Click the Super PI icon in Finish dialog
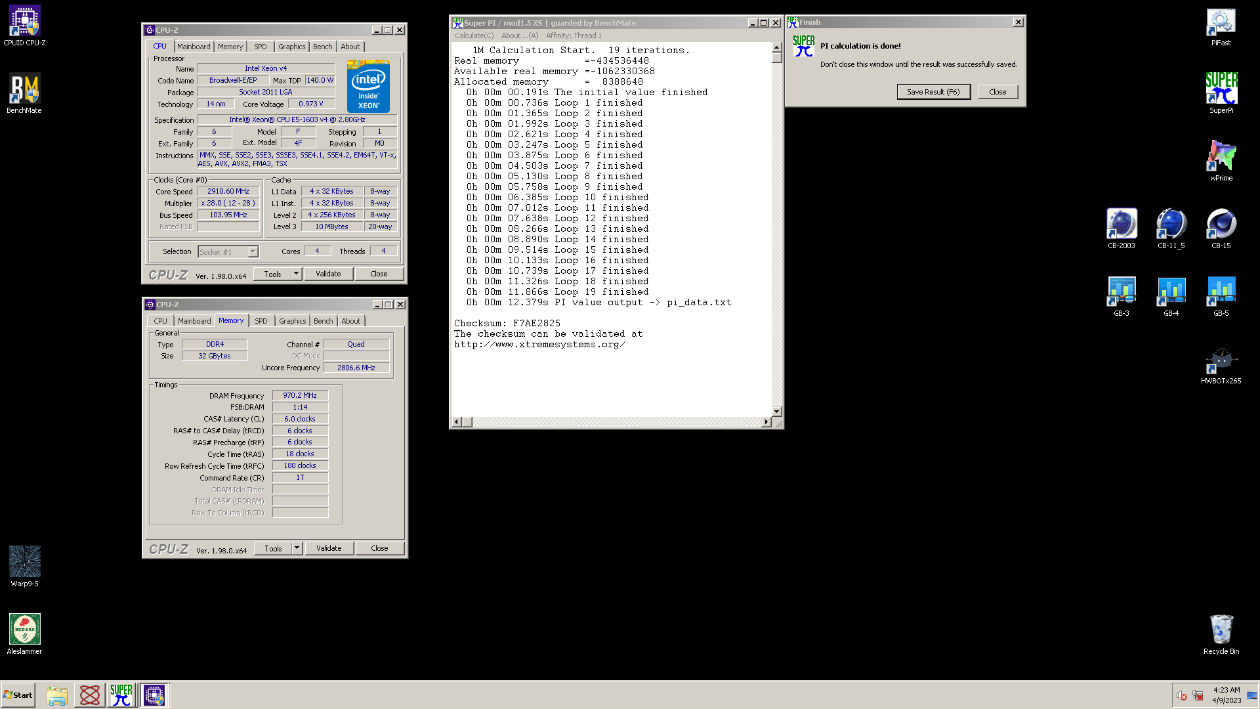The image size is (1260, 709). click(803, 46)
